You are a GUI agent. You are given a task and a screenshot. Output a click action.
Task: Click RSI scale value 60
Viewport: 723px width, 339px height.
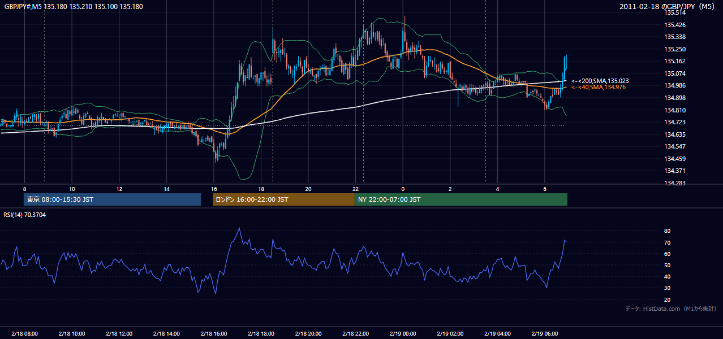[x=667, y=254]
